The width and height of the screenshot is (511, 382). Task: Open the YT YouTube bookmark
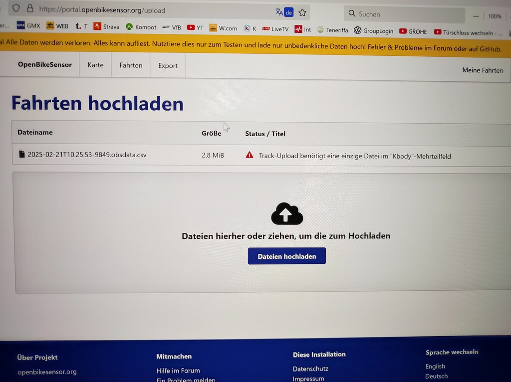coord(195,27)
